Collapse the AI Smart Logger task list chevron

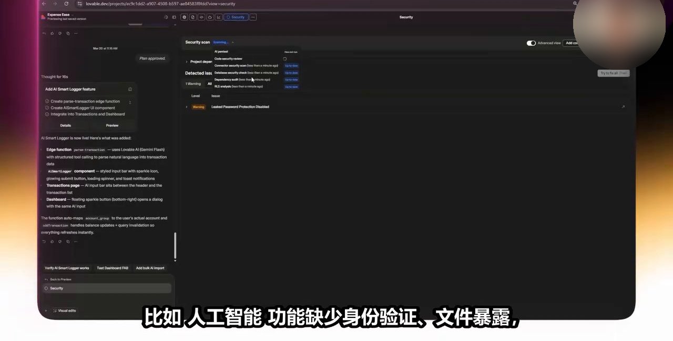coord(130,102)
